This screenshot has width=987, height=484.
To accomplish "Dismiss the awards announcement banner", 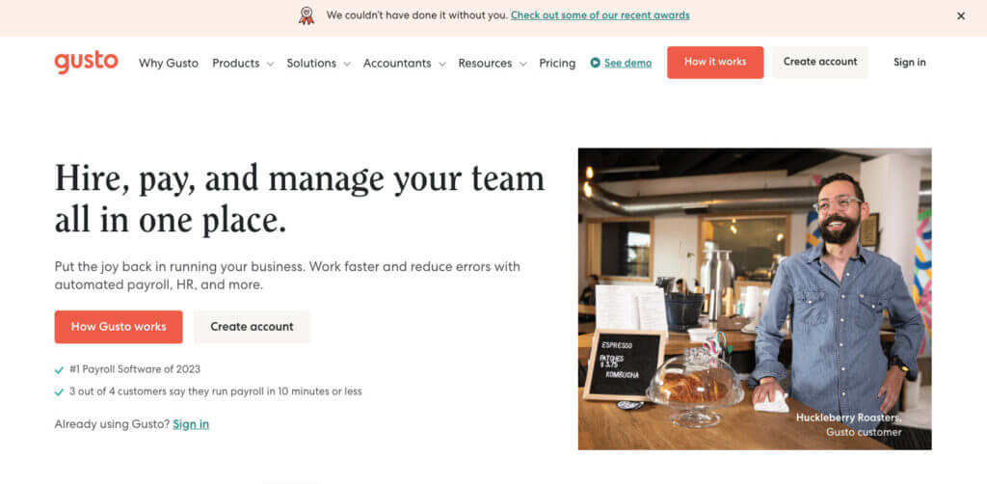I will pos(960,15).
